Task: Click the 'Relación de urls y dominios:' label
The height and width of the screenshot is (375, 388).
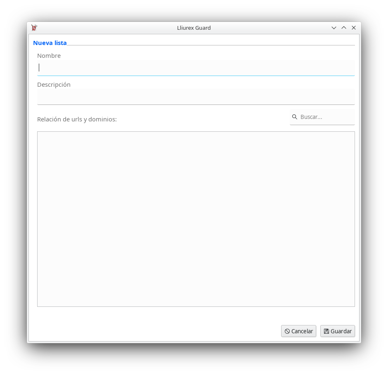Action: click(77, 119)
